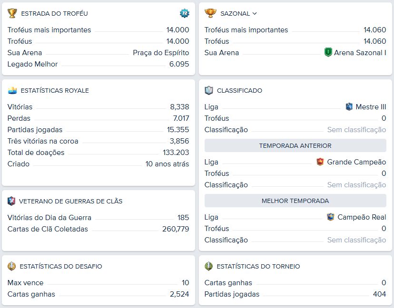
Task: Click the Campeão Real league badge icon
Action: [x=330, y=217]
